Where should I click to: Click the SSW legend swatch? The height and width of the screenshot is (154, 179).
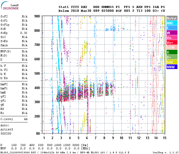pyautogui.click(x=172, y=47)
